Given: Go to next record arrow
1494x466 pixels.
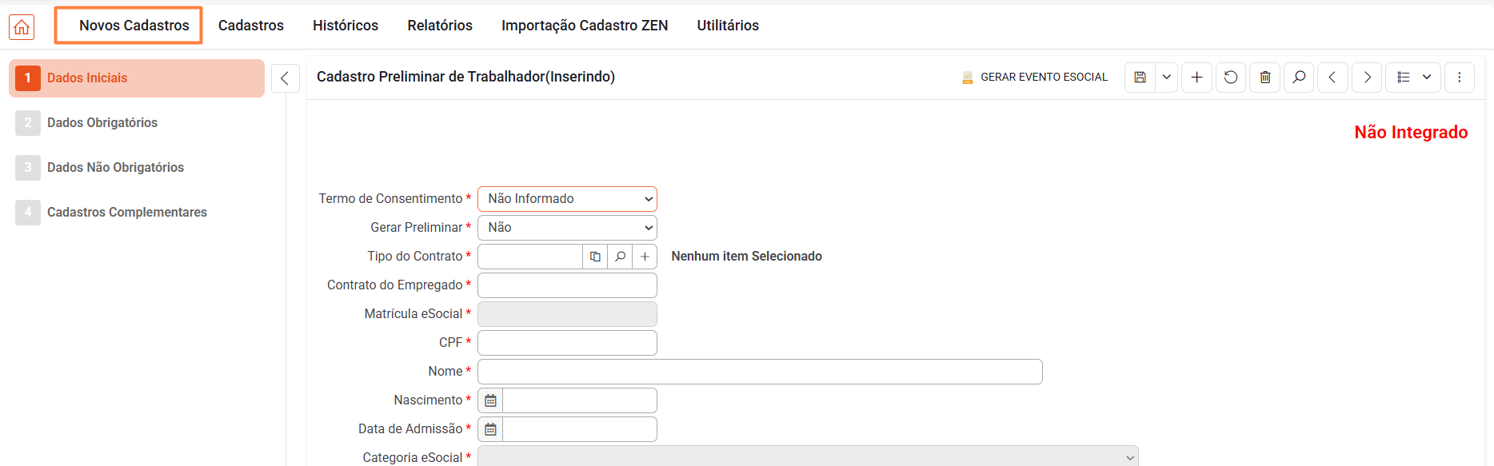Looking at the screenshot, I should (1367, 78).
